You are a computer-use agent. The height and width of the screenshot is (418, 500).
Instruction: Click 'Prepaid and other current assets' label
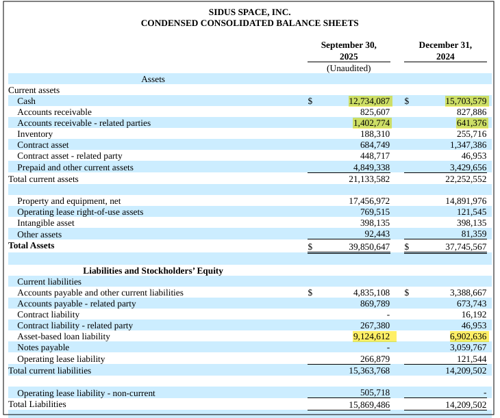(x=75, y=168)
